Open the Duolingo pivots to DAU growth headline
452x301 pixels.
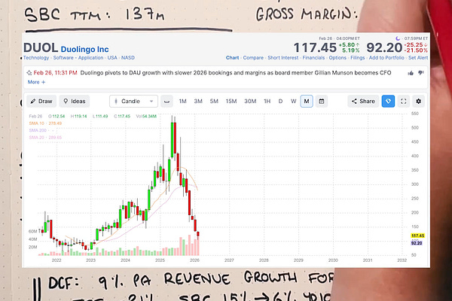(236, 73)
